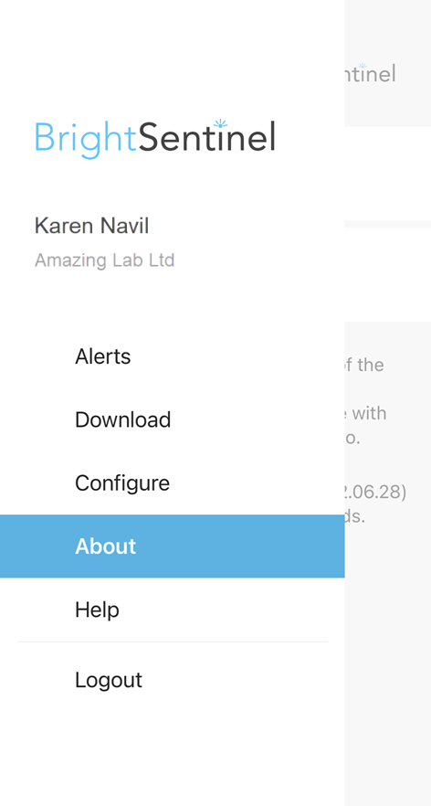Viewport: 431px width, 806px height.
Task: Click the background text line ending in "with"
Action: click(x=366, y=413)
